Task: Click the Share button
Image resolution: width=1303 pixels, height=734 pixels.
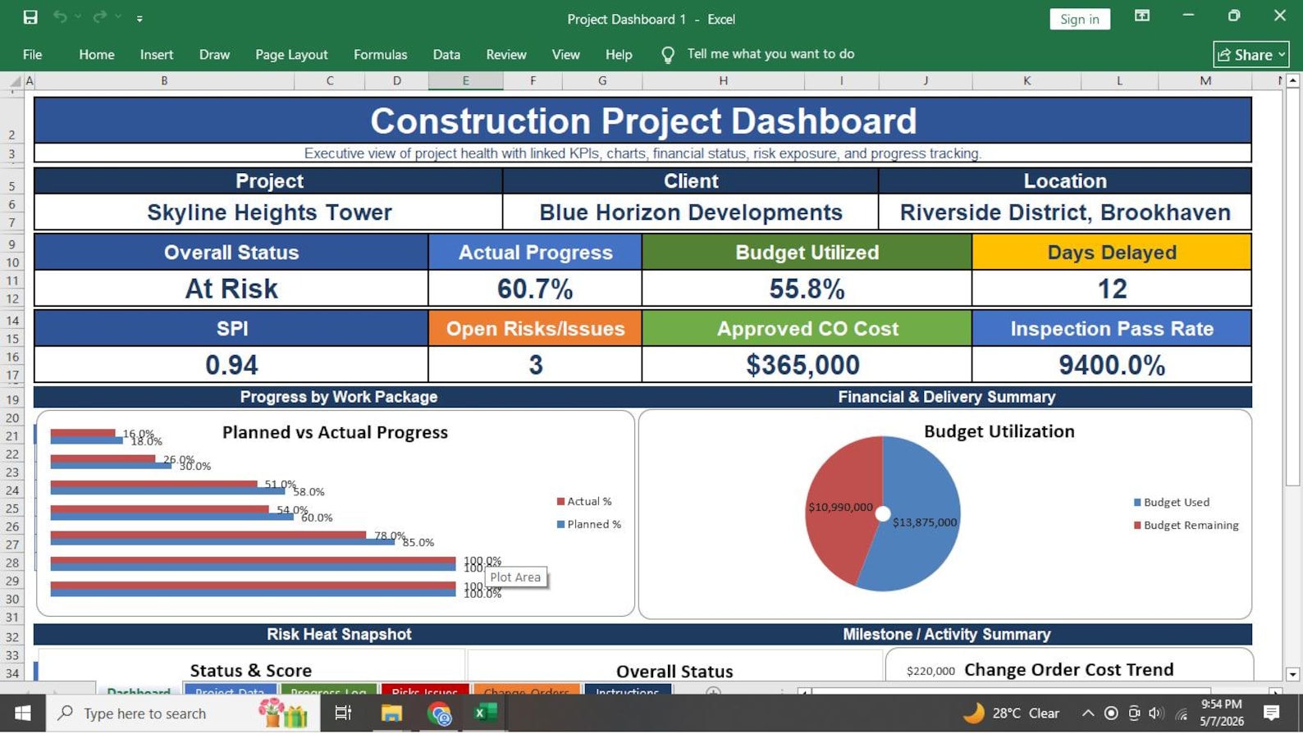Action: tap(1251, 55)
